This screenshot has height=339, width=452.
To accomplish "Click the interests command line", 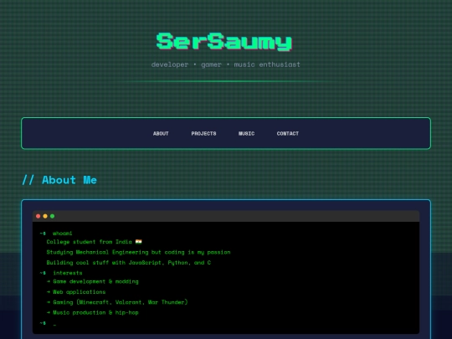I will pyautogui.click(x=61, y=273).
